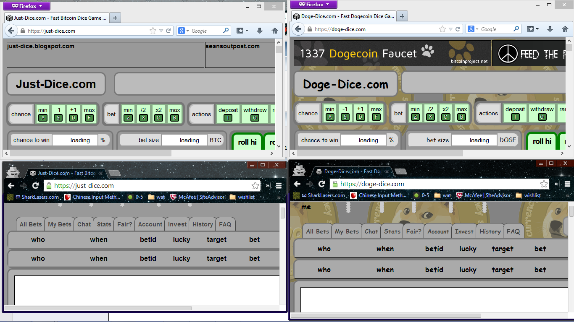This screenshot has width=574, height=322.
Task: Reload page in Just-Dice Chrome window
Action: [x=35, y=186]
